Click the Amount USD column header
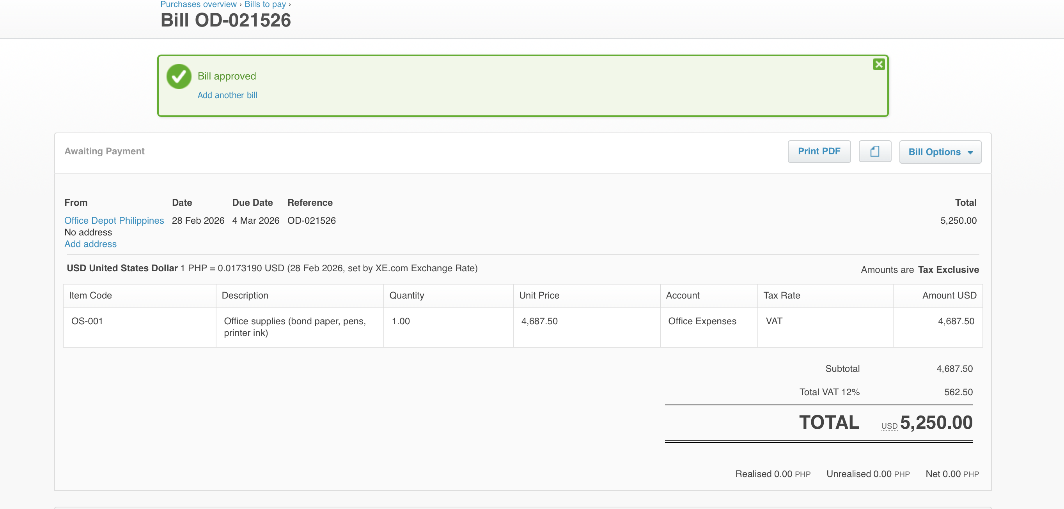 point(949,295)
